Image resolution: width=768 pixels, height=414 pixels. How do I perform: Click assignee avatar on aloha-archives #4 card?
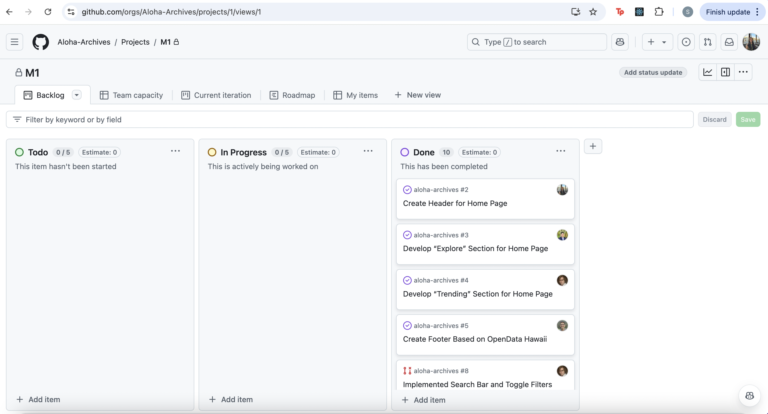coord(562,280)
